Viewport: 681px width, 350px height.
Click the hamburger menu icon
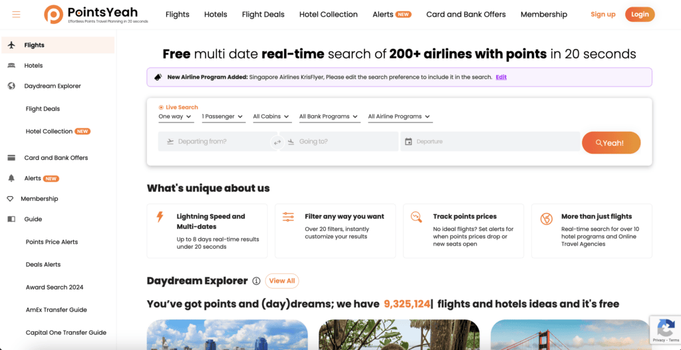(16, 15)
